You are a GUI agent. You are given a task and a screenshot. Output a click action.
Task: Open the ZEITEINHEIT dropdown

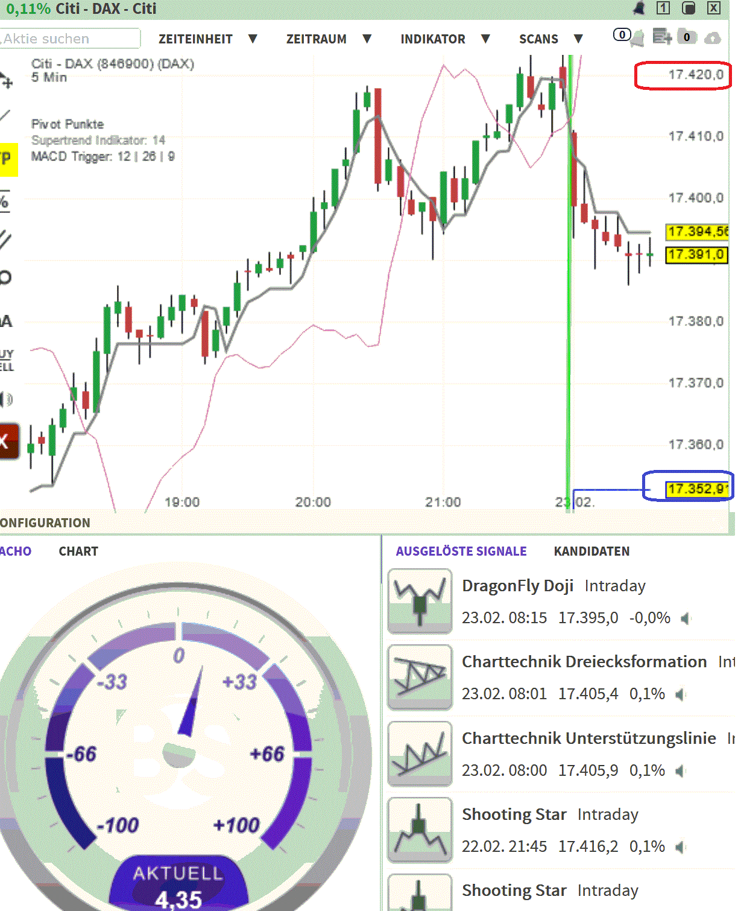[196, 39]
